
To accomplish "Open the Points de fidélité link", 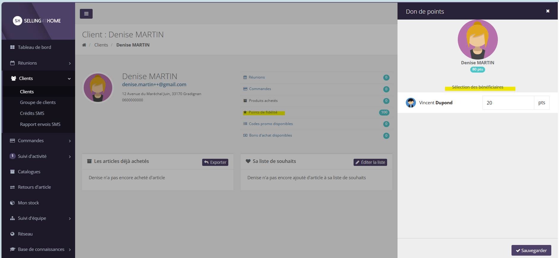I will click(263, 112).
